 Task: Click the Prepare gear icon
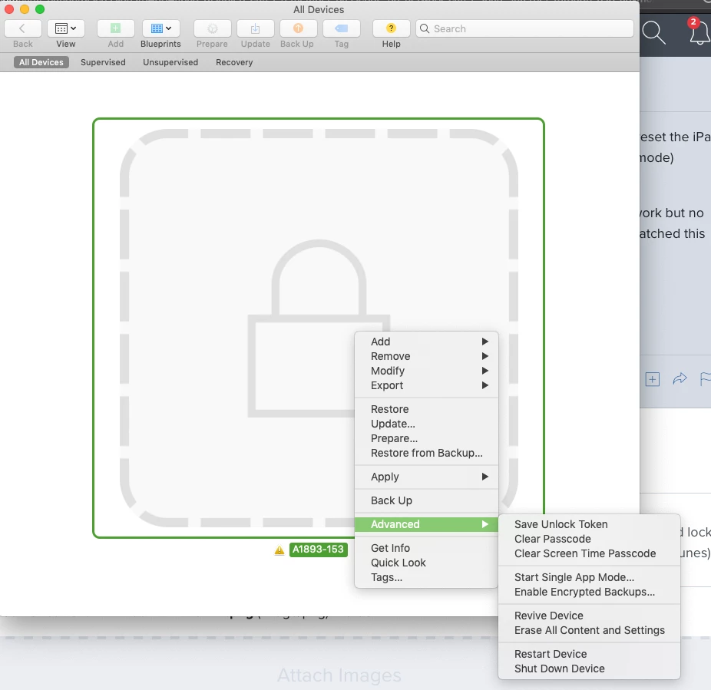pos(212,28)
